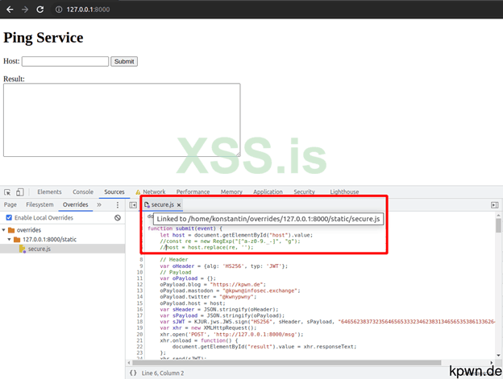
Task: Open the Performance tab
Action: pyautogui.click(x=193, y=192)
